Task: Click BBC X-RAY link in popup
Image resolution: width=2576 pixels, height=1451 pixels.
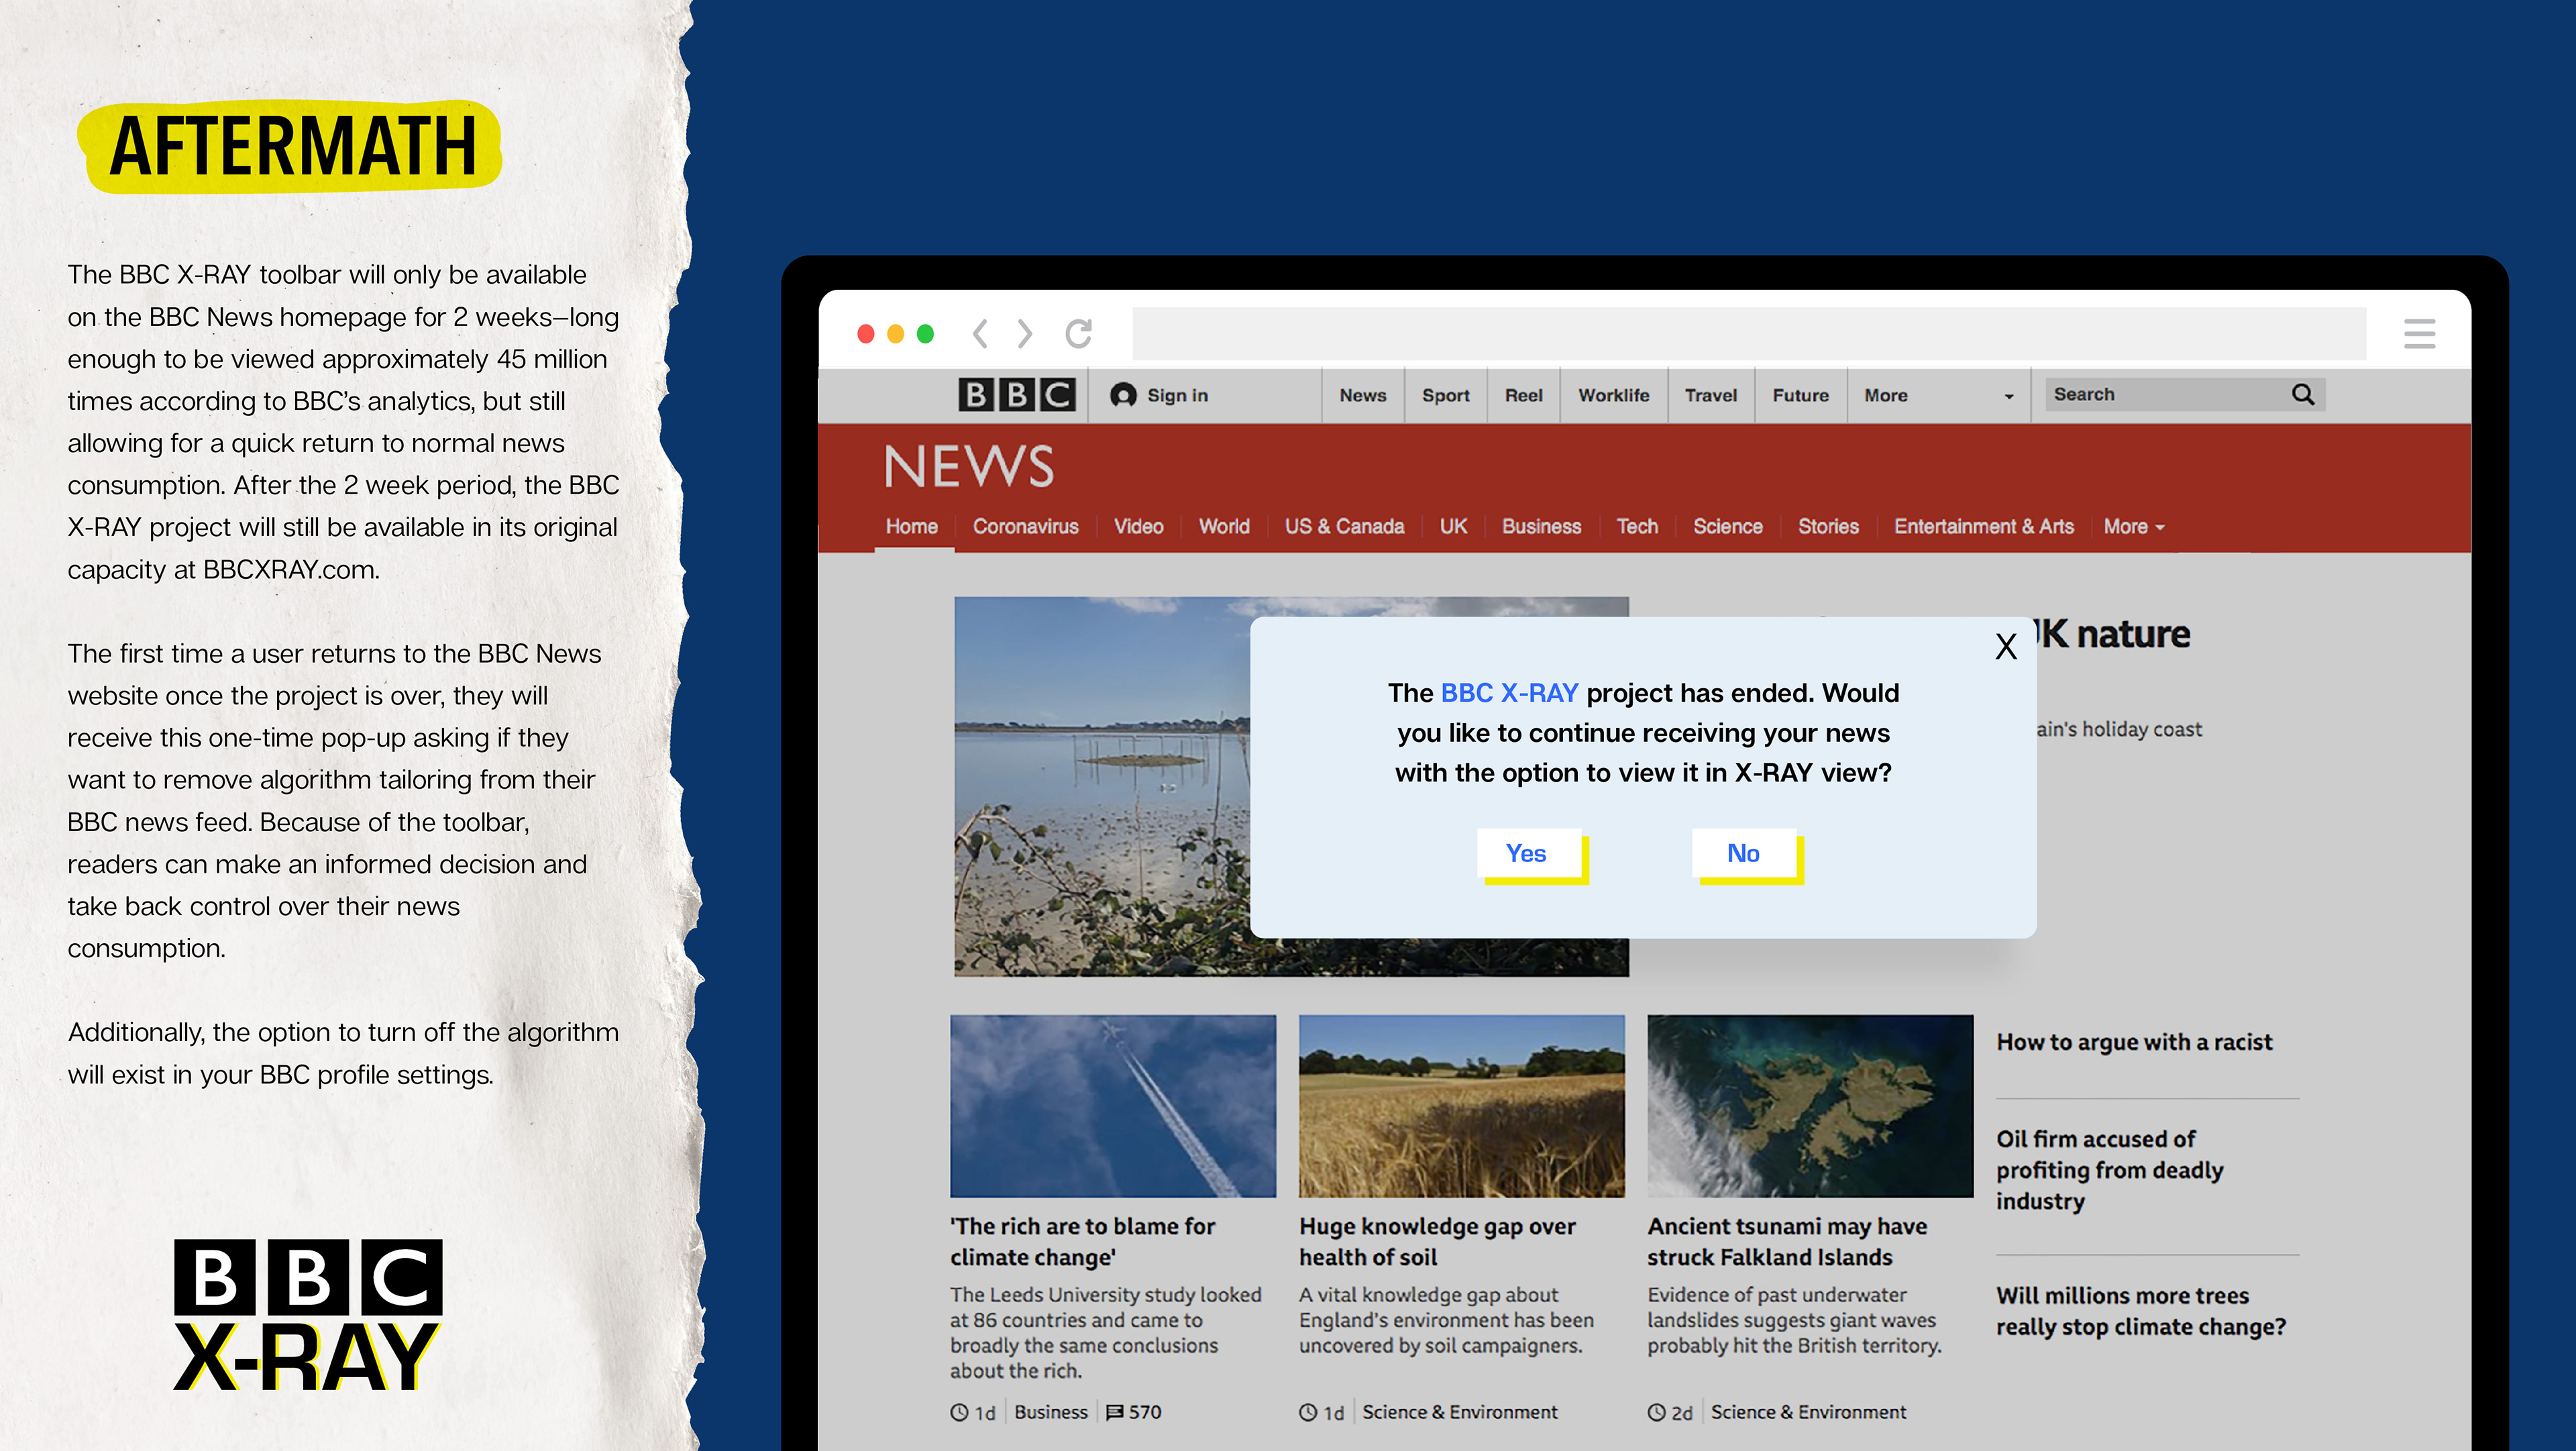Action: [1509, 693]
